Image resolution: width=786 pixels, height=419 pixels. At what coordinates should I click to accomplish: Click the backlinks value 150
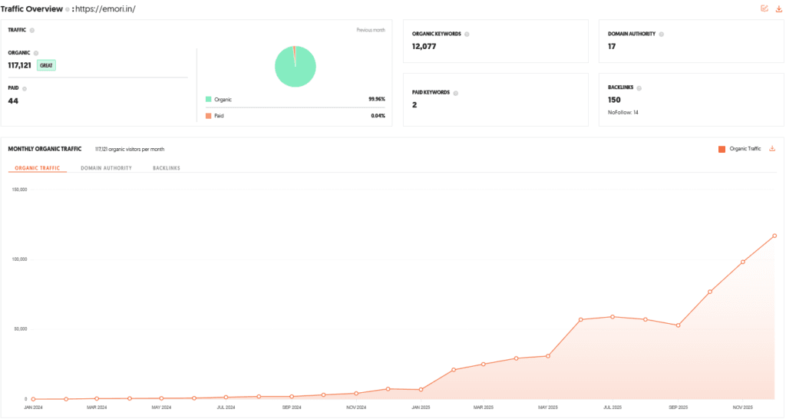coord(614,100)
